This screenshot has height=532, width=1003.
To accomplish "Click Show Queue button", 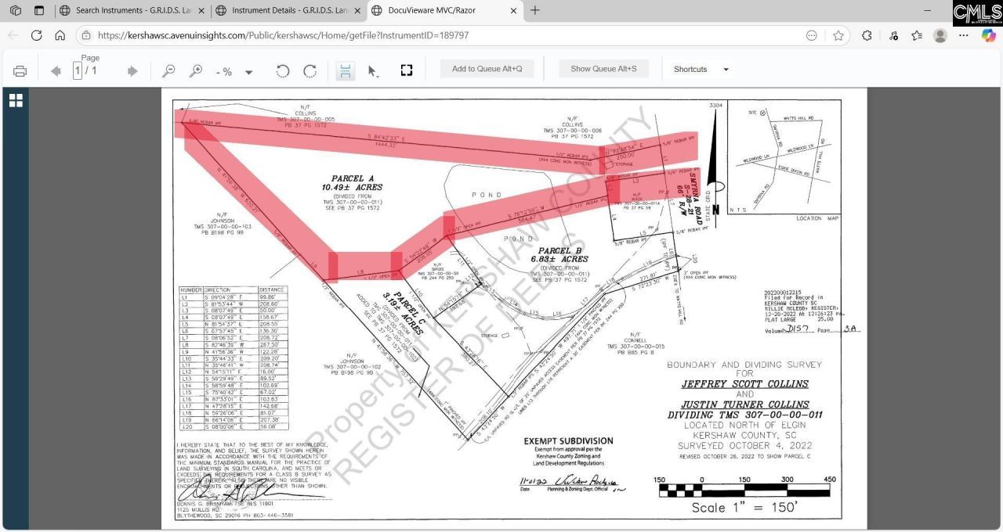I will [603, 69].
